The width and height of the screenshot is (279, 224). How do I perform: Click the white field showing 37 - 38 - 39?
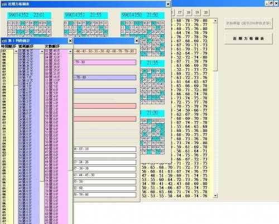click(x=105, y=169)
